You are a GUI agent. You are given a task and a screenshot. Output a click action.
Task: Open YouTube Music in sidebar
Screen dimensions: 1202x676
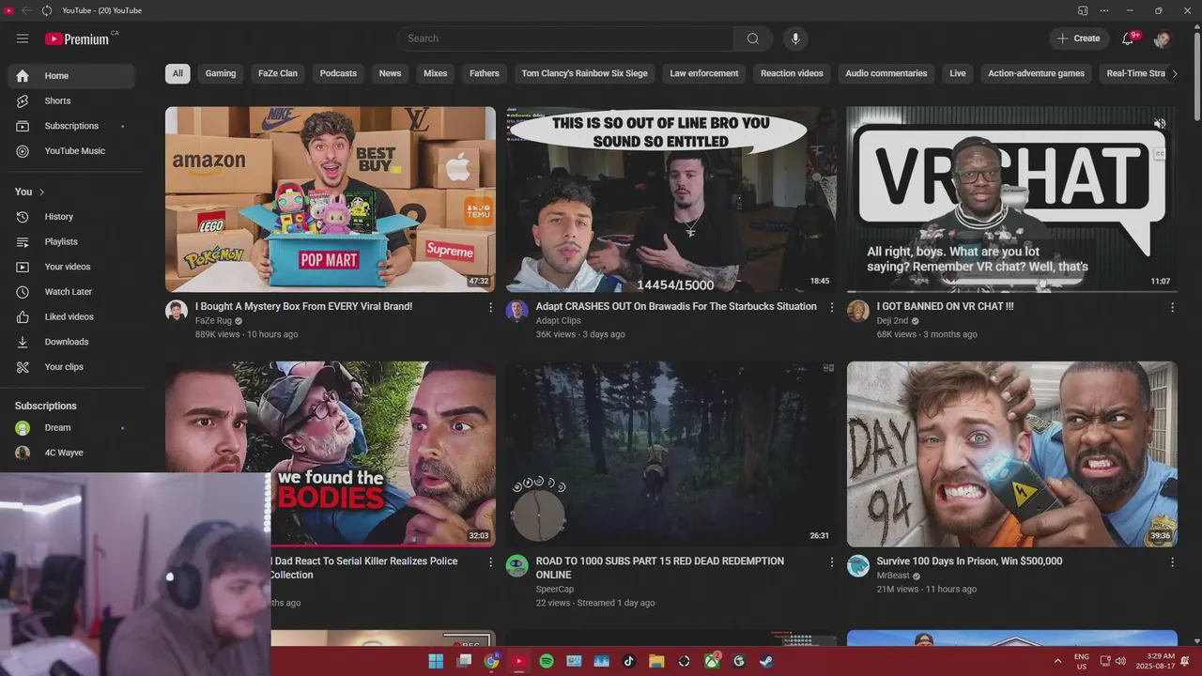71,151
